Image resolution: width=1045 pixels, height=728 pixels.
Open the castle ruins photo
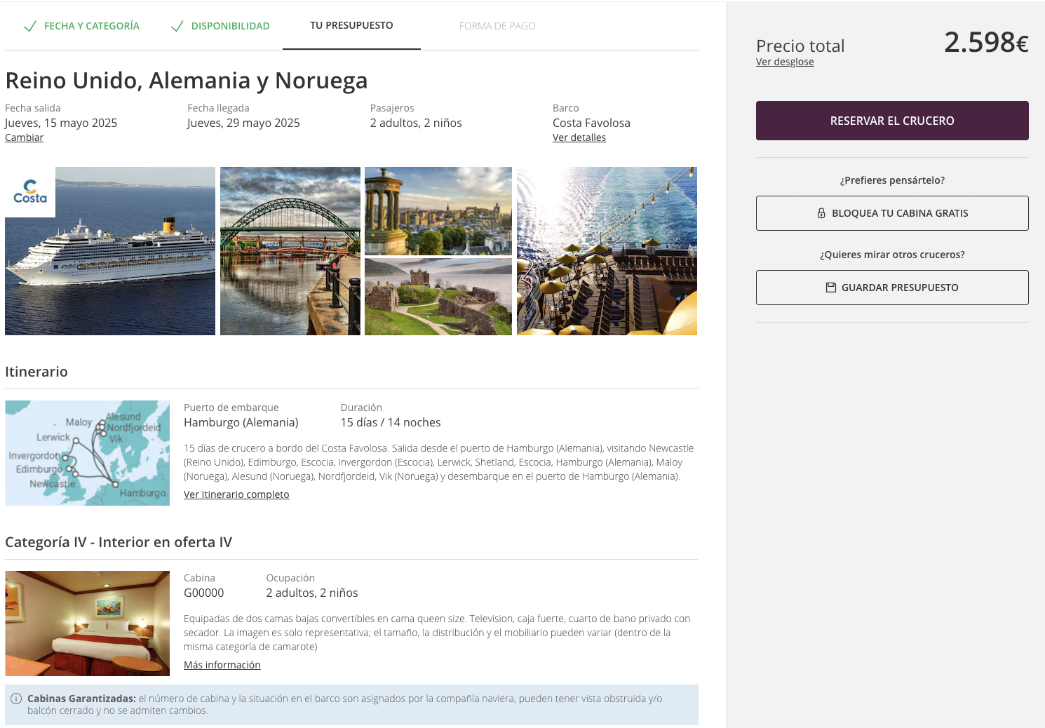pos(438,297)
